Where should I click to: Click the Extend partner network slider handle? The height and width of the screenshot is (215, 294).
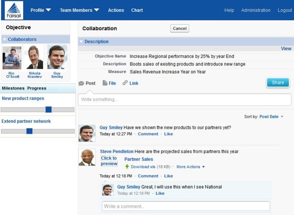pos(30,131)
